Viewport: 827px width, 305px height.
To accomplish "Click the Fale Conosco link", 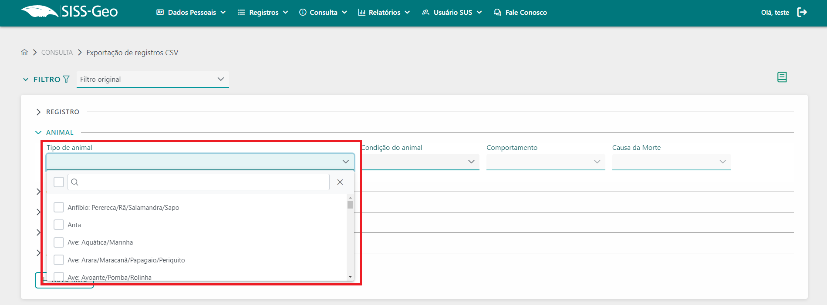I will click(520, 12).
